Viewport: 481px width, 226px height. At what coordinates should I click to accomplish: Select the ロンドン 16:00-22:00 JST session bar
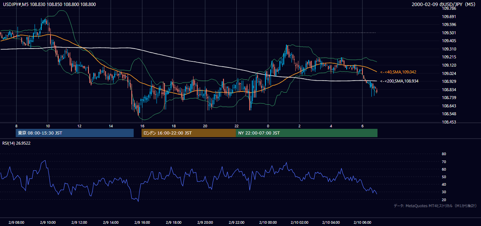[189, 133]
